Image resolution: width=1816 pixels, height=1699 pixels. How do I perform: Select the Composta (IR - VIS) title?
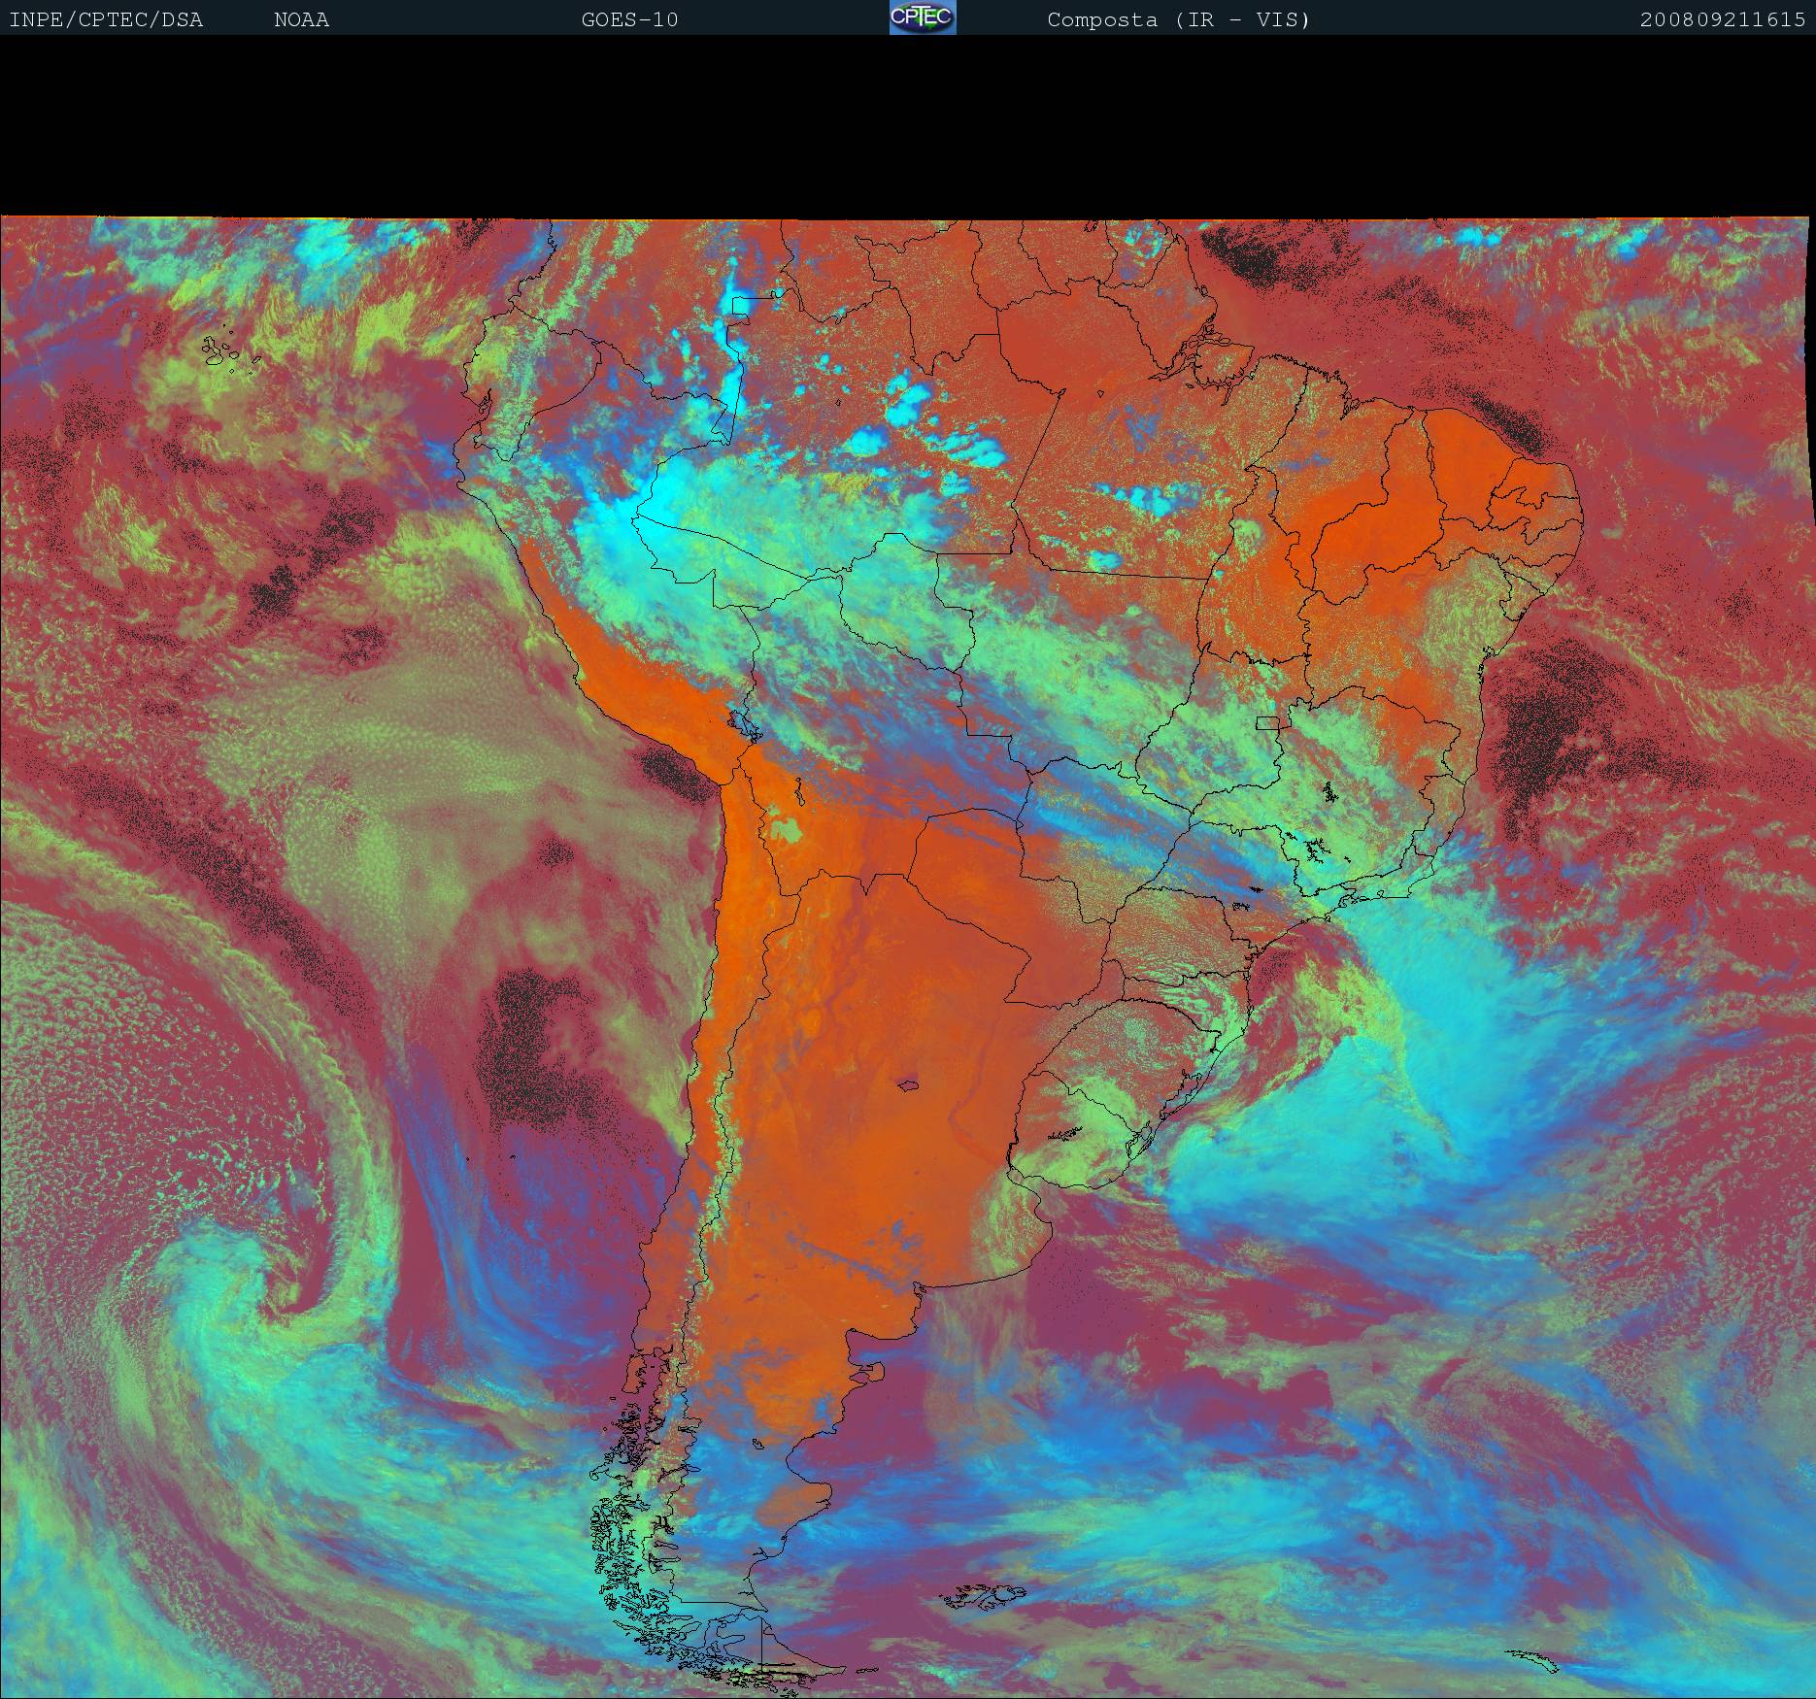tap(1178, 19)
